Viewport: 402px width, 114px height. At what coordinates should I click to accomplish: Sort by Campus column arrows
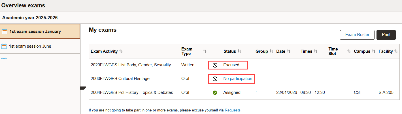(374, 51)
